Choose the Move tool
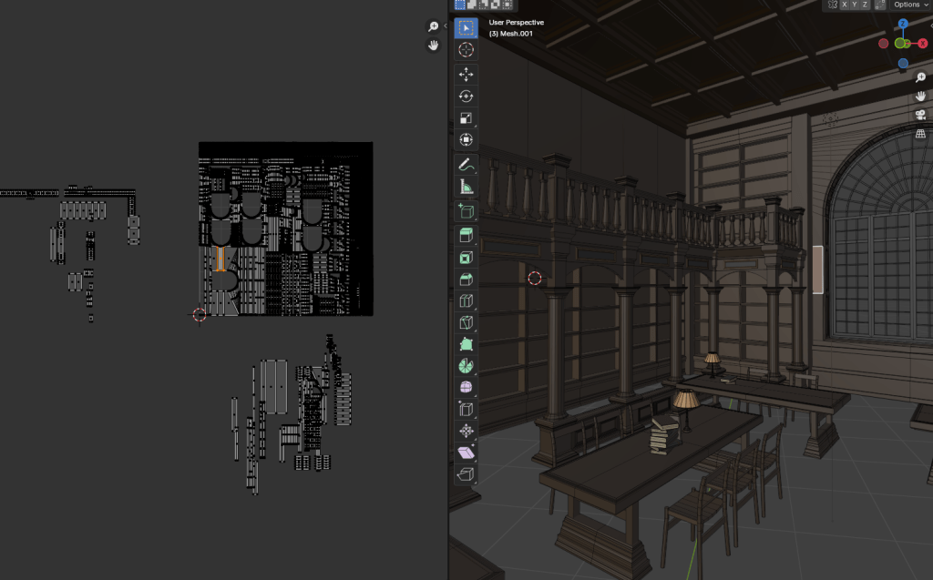Viewport: 933px width, 580px height. pyautogui.click(x=466, y=75)
